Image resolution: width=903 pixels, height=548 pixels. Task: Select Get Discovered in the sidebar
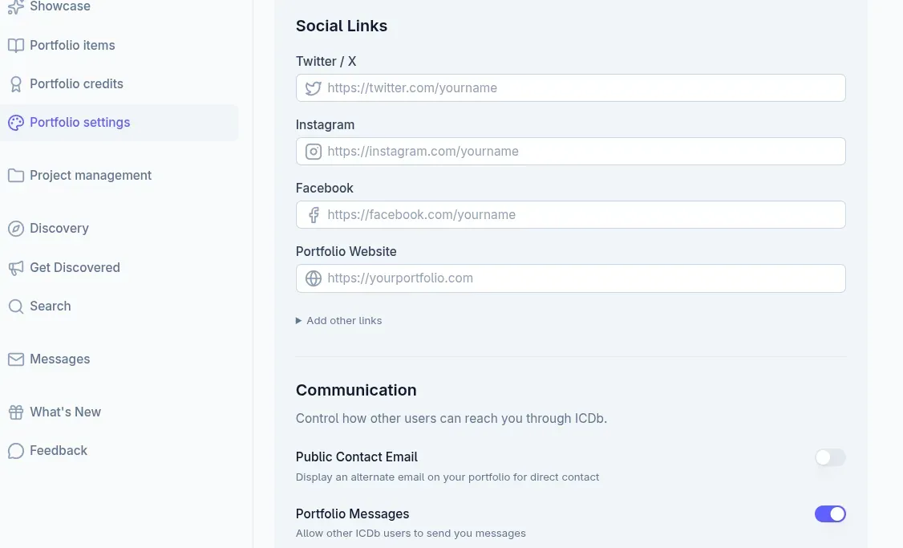pyautogui.click(x=75, y=267)
